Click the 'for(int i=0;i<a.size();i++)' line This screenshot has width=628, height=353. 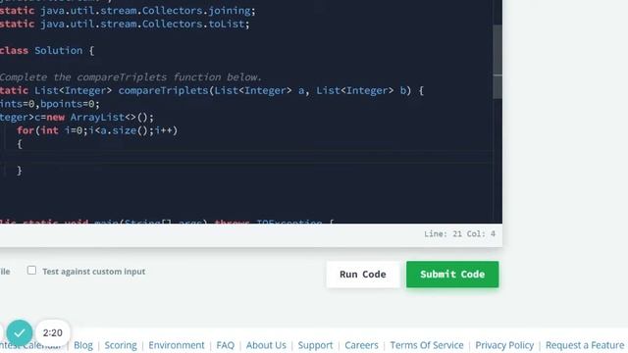click(97, 130)
